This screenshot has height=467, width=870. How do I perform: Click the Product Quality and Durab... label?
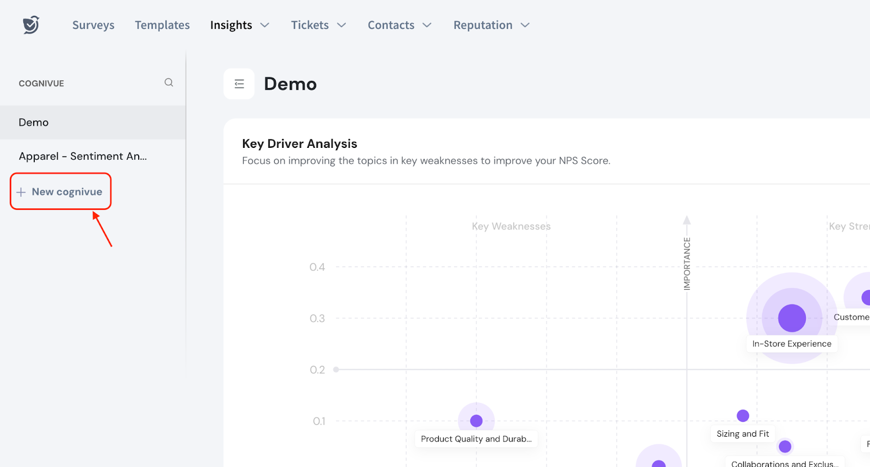pos(476,439)
